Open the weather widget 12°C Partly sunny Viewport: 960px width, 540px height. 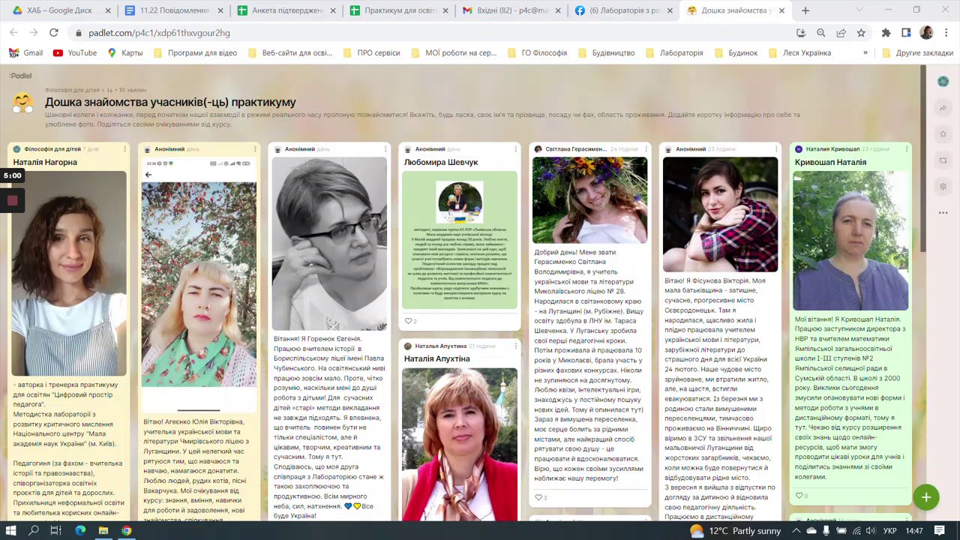[x=735, y=530]
